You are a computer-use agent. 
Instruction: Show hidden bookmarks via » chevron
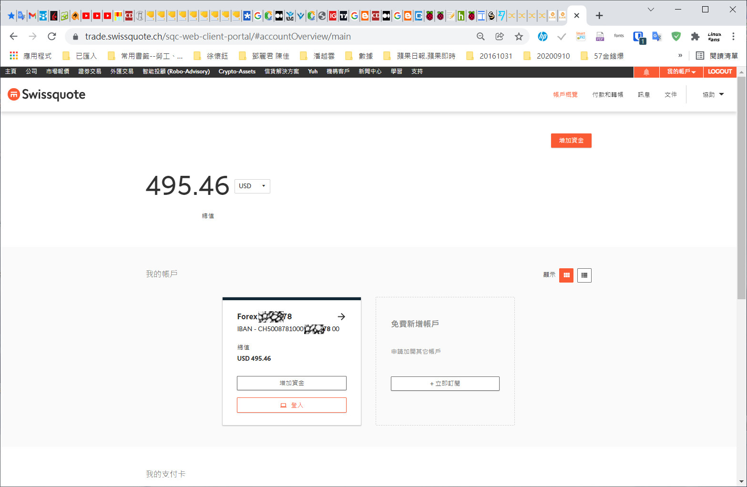tap(680, 55)
